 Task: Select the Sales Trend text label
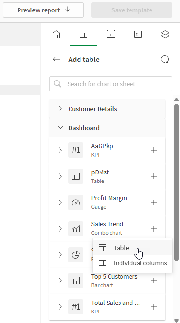[107, 224]
